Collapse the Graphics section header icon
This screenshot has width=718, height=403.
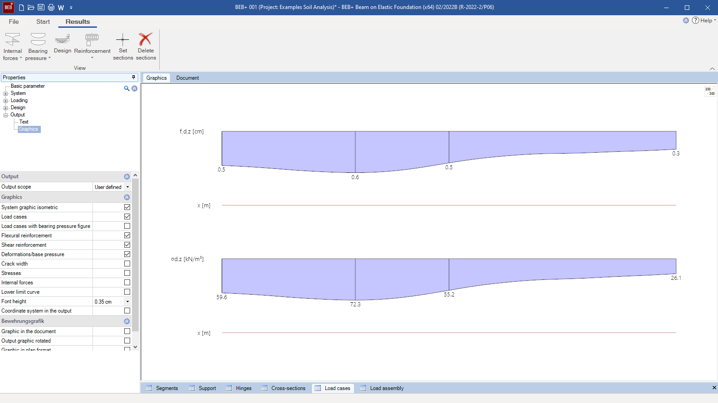point(127,197)
